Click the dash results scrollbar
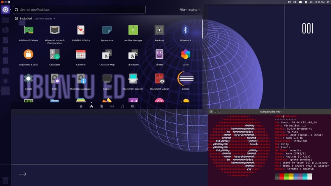Viewport: 331px width, 186px height. coord(202,29)
